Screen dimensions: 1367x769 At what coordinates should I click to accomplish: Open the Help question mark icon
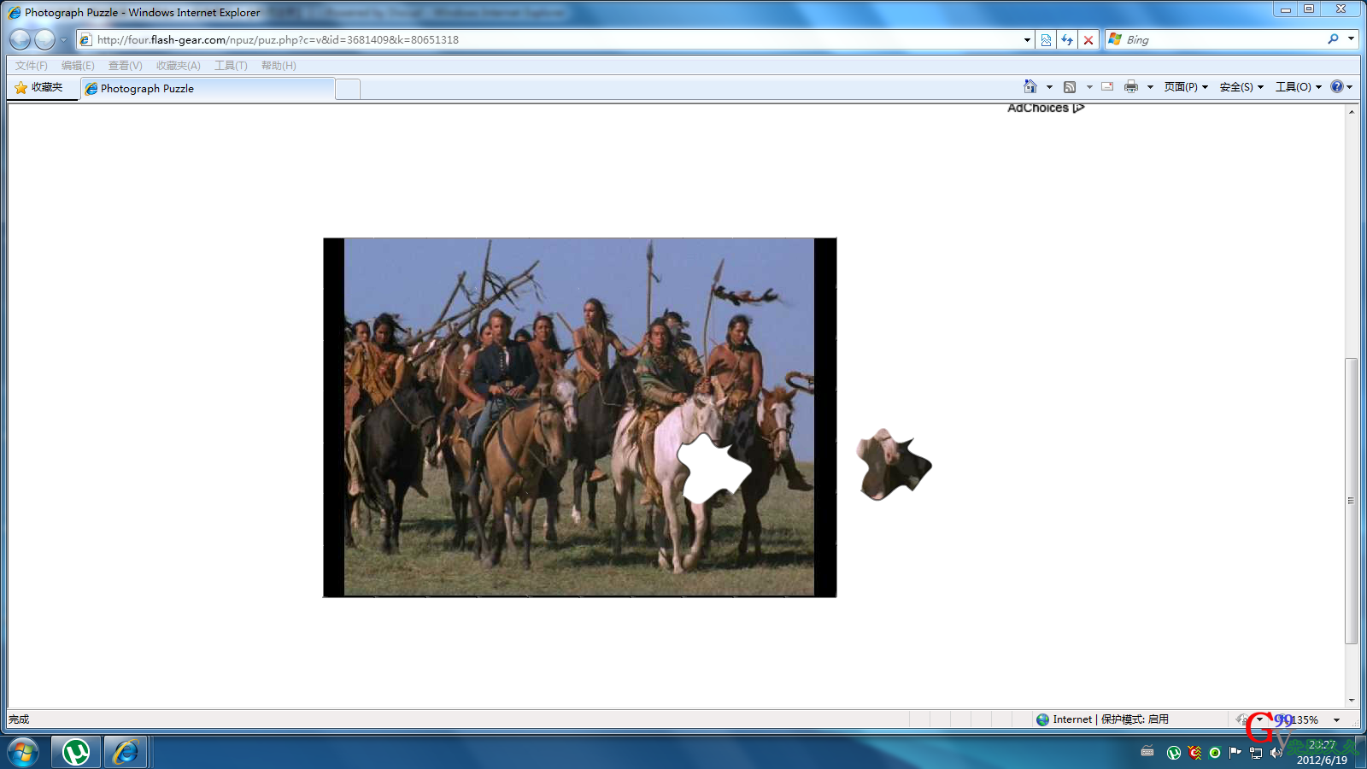[1337, 87]
